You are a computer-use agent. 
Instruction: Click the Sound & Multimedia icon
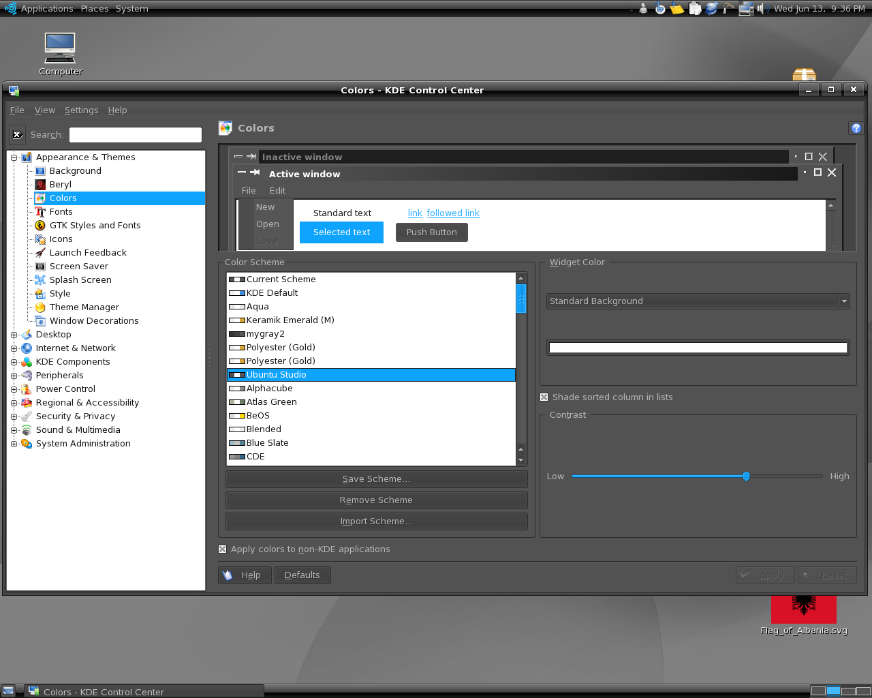27,430
